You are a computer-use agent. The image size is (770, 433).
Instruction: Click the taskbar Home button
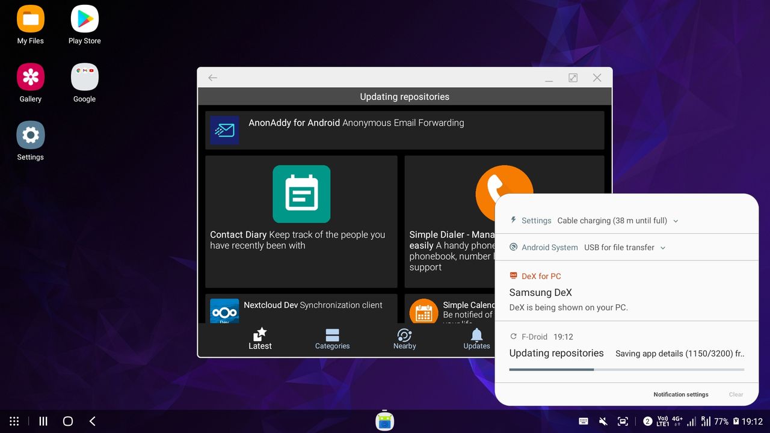point(68,422)
